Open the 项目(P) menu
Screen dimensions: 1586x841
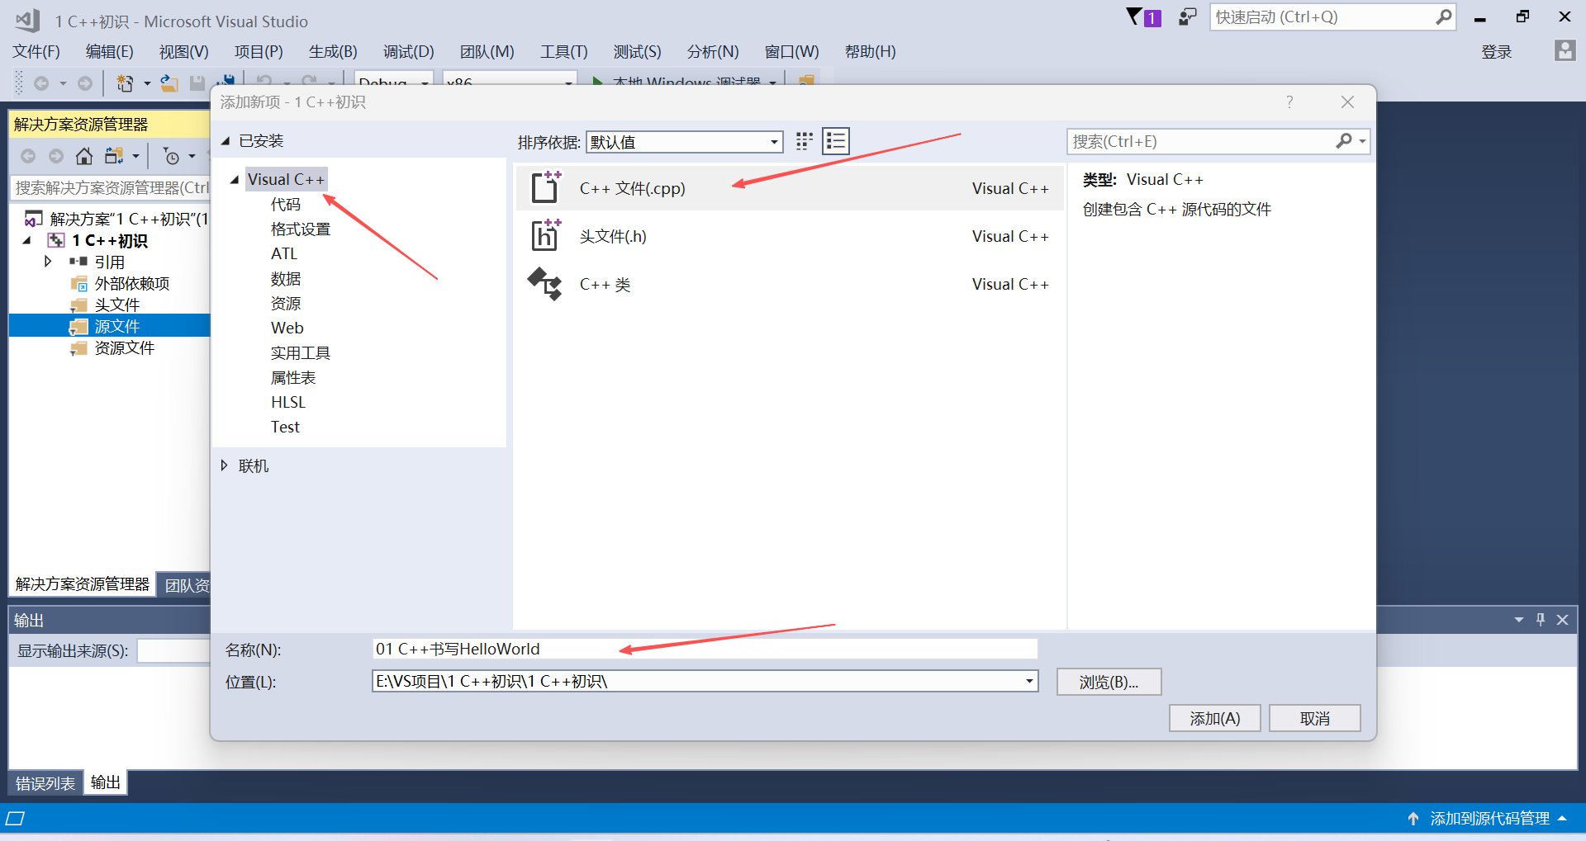coord(259,52)
